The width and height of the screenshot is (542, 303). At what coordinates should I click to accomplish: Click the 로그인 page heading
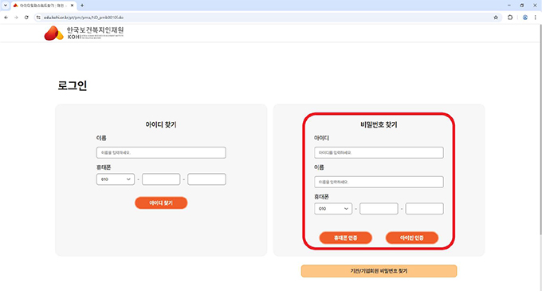coord(73,85)
